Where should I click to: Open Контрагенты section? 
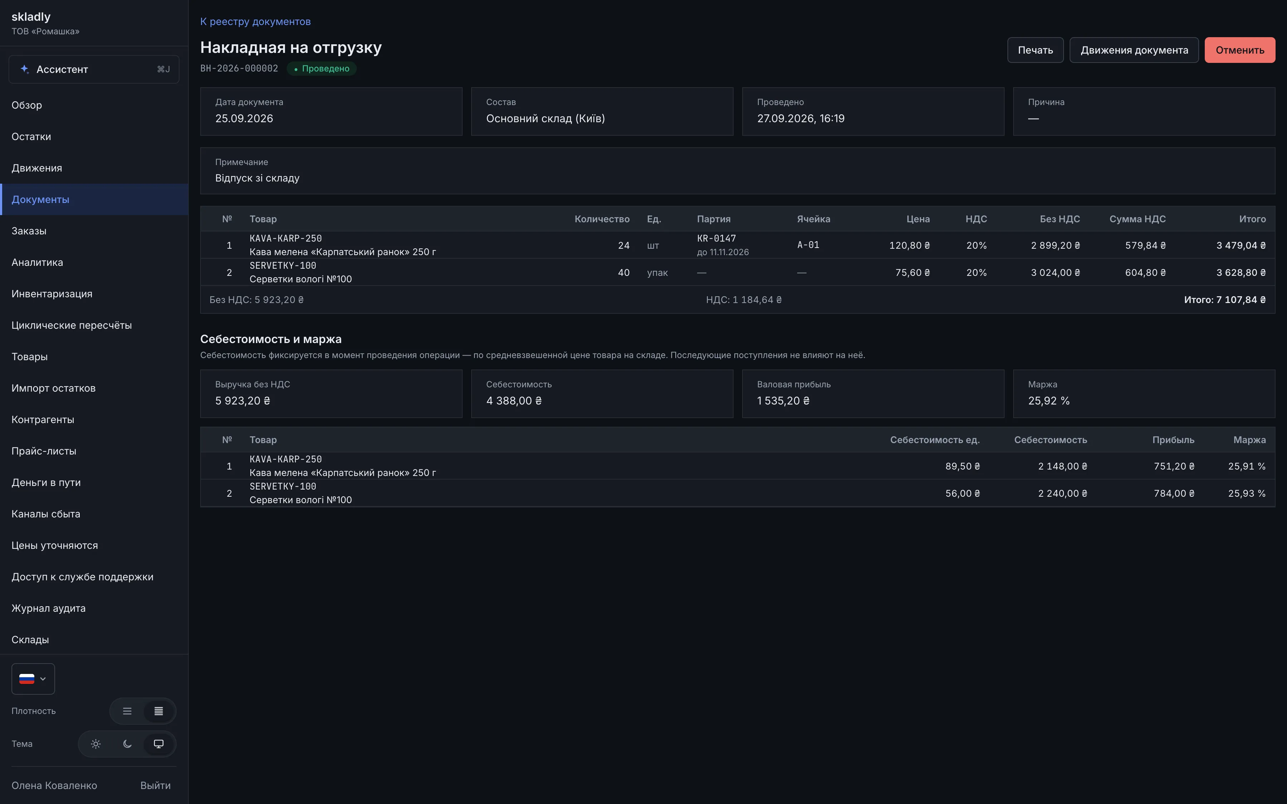(x=94, y=419)
